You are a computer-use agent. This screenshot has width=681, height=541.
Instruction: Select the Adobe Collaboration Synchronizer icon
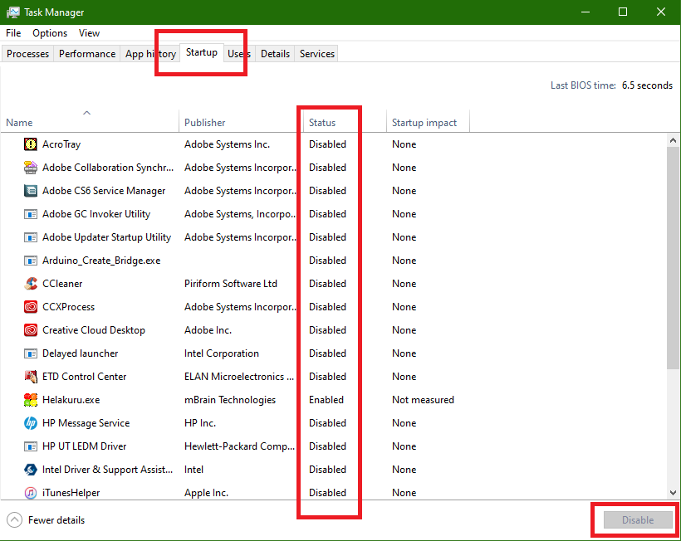coord(31,168)
